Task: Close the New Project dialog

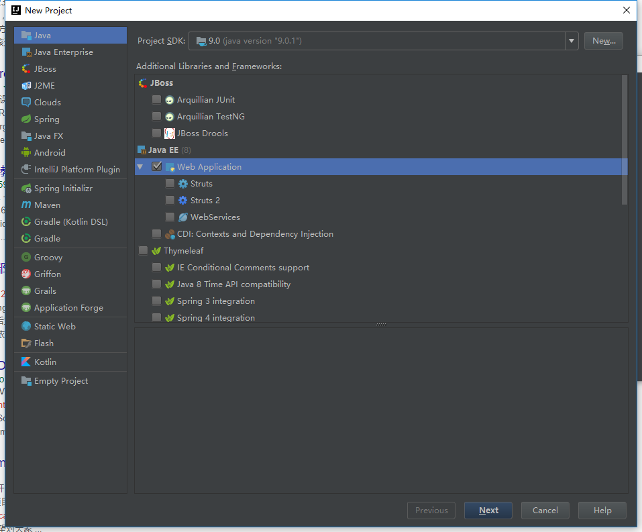Action: click(627, 10)
